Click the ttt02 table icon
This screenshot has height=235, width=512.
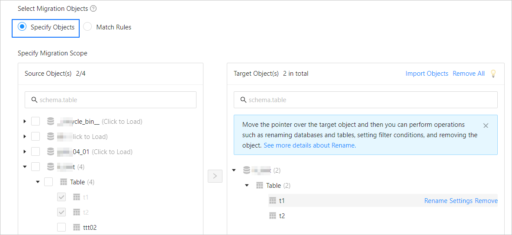point(77,227)
